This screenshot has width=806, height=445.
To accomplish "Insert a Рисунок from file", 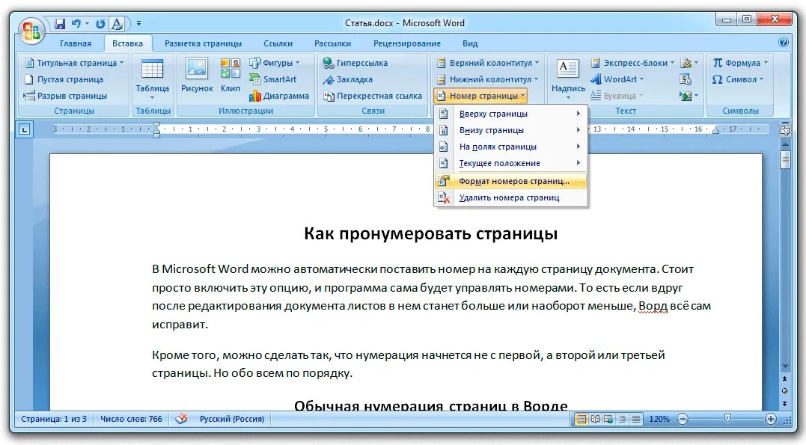I will pyautogui.click(x=197, y=76).
